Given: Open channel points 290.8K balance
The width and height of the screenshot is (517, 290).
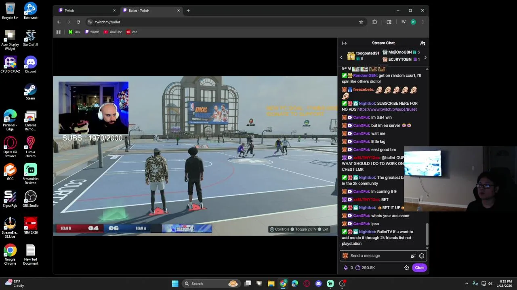Looking at the screenshot, I should 365,268.
